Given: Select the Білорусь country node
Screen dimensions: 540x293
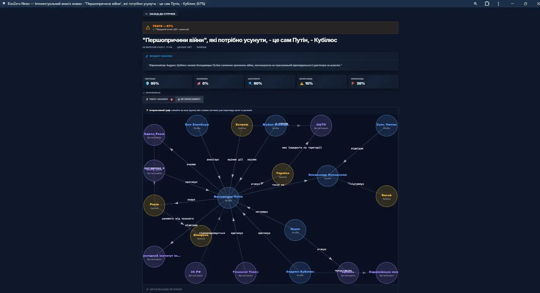Looking at the screenshot, I should pyautogui.click(x=201, y=236).
